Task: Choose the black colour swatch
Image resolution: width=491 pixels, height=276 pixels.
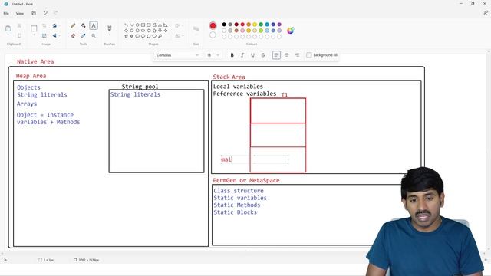Action: click(224, 25)
